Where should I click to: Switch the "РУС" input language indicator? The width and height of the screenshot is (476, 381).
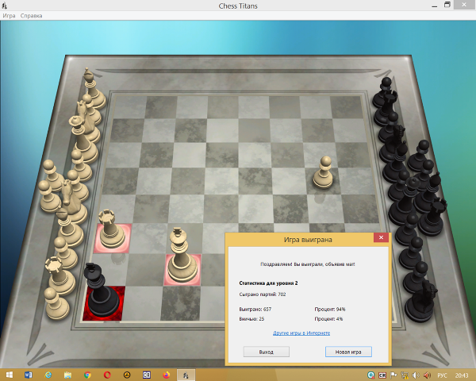click(443, 374)
